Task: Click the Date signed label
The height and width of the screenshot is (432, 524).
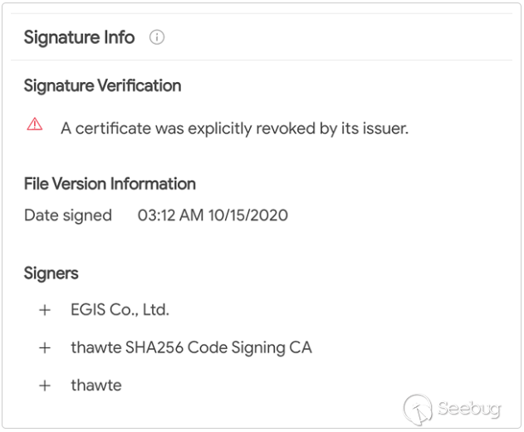Action: coord(67,216)
